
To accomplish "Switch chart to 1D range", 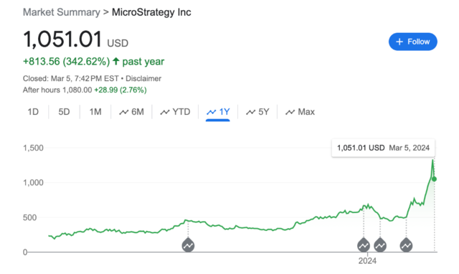I will click(33, 112).
